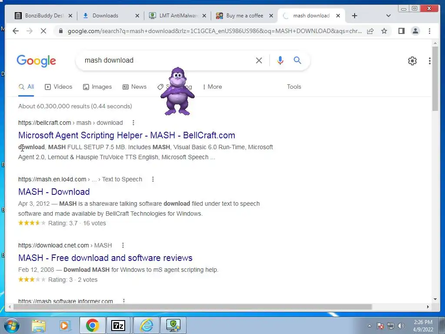Close the mash download tab
Screen dimensions: 445x334
pos(338,16)
